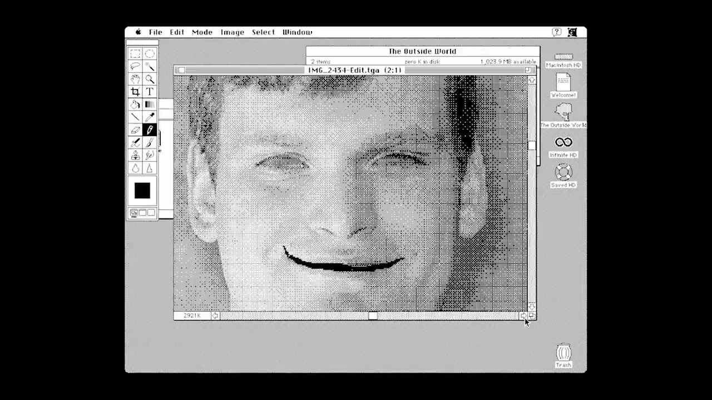Select the Trash icon
The image size is (712, 400).
click(563, 356)
